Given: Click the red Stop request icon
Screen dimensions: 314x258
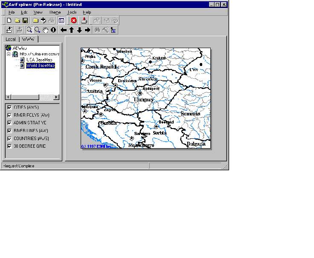Looking at the screenshot, I should pyautogui.click(x=73, y=20).
